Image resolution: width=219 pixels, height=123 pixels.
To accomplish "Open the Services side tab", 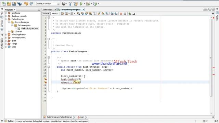I will [2, 25].
